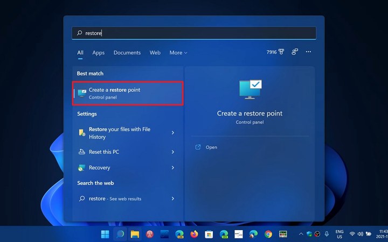The width and height of the screenshot is (388, 242).
Task: Open the ENG US language switcher
Action: click(x=339, y=234)
